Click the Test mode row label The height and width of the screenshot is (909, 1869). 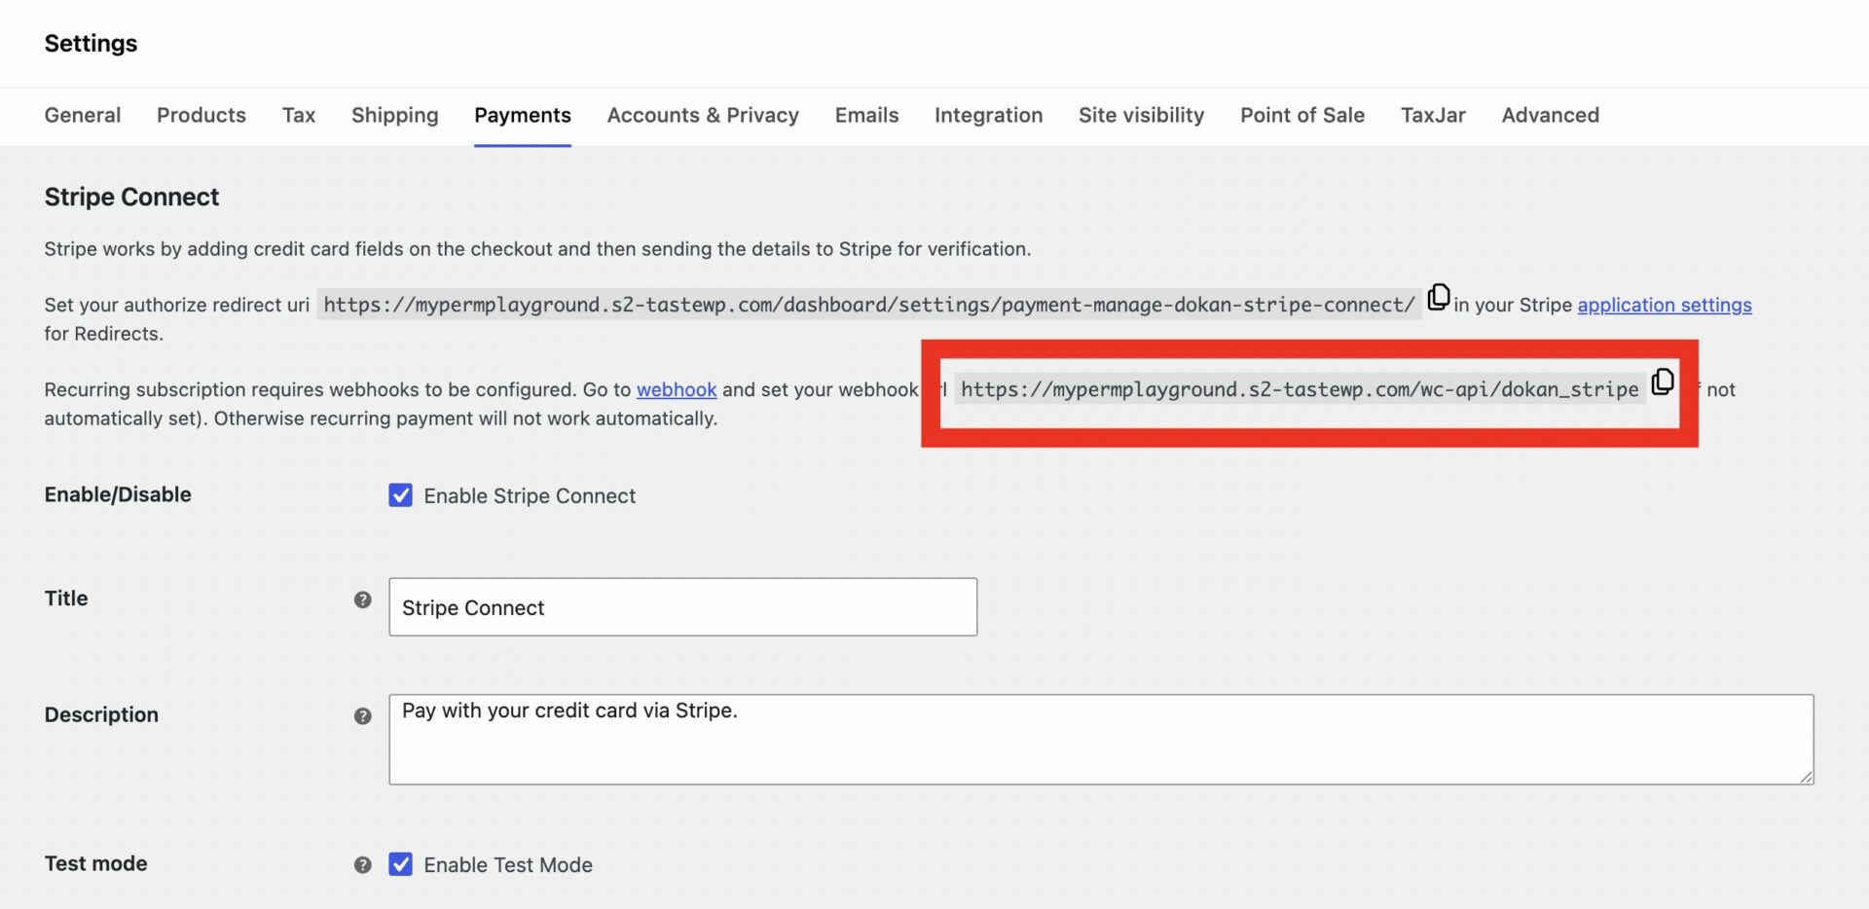[x=95, y=863]
